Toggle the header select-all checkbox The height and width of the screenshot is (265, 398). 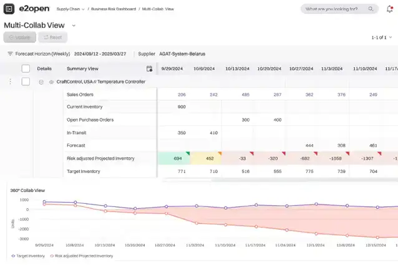tap(26, 69)
